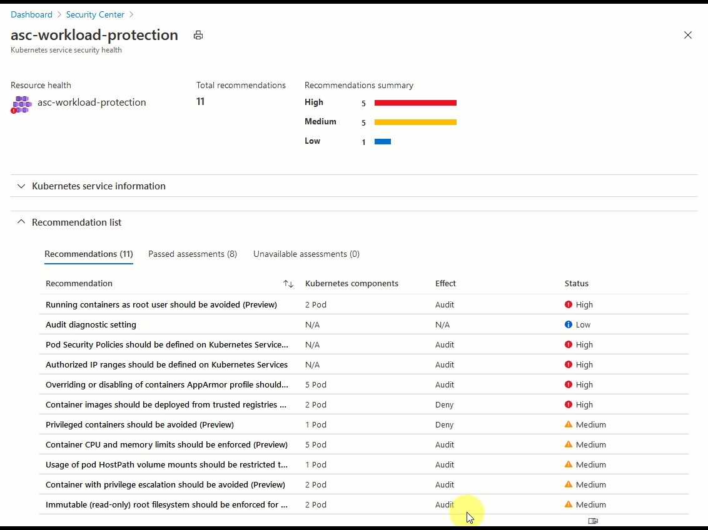This screenshot has width=708, height=530.
Task: Expand the Kubernetes service information section
Action: pyautogui.click(x=21, y=186)
